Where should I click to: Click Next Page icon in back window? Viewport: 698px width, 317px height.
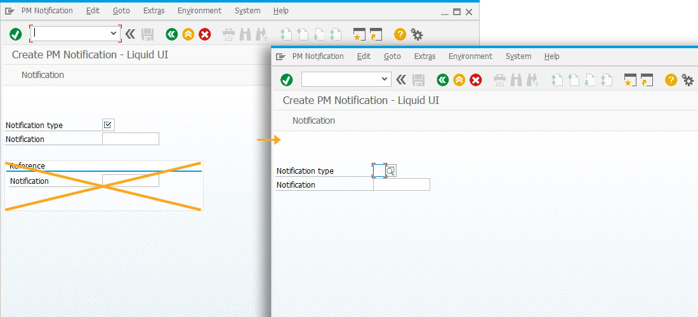pyautogui.click(x=319, y=35)
